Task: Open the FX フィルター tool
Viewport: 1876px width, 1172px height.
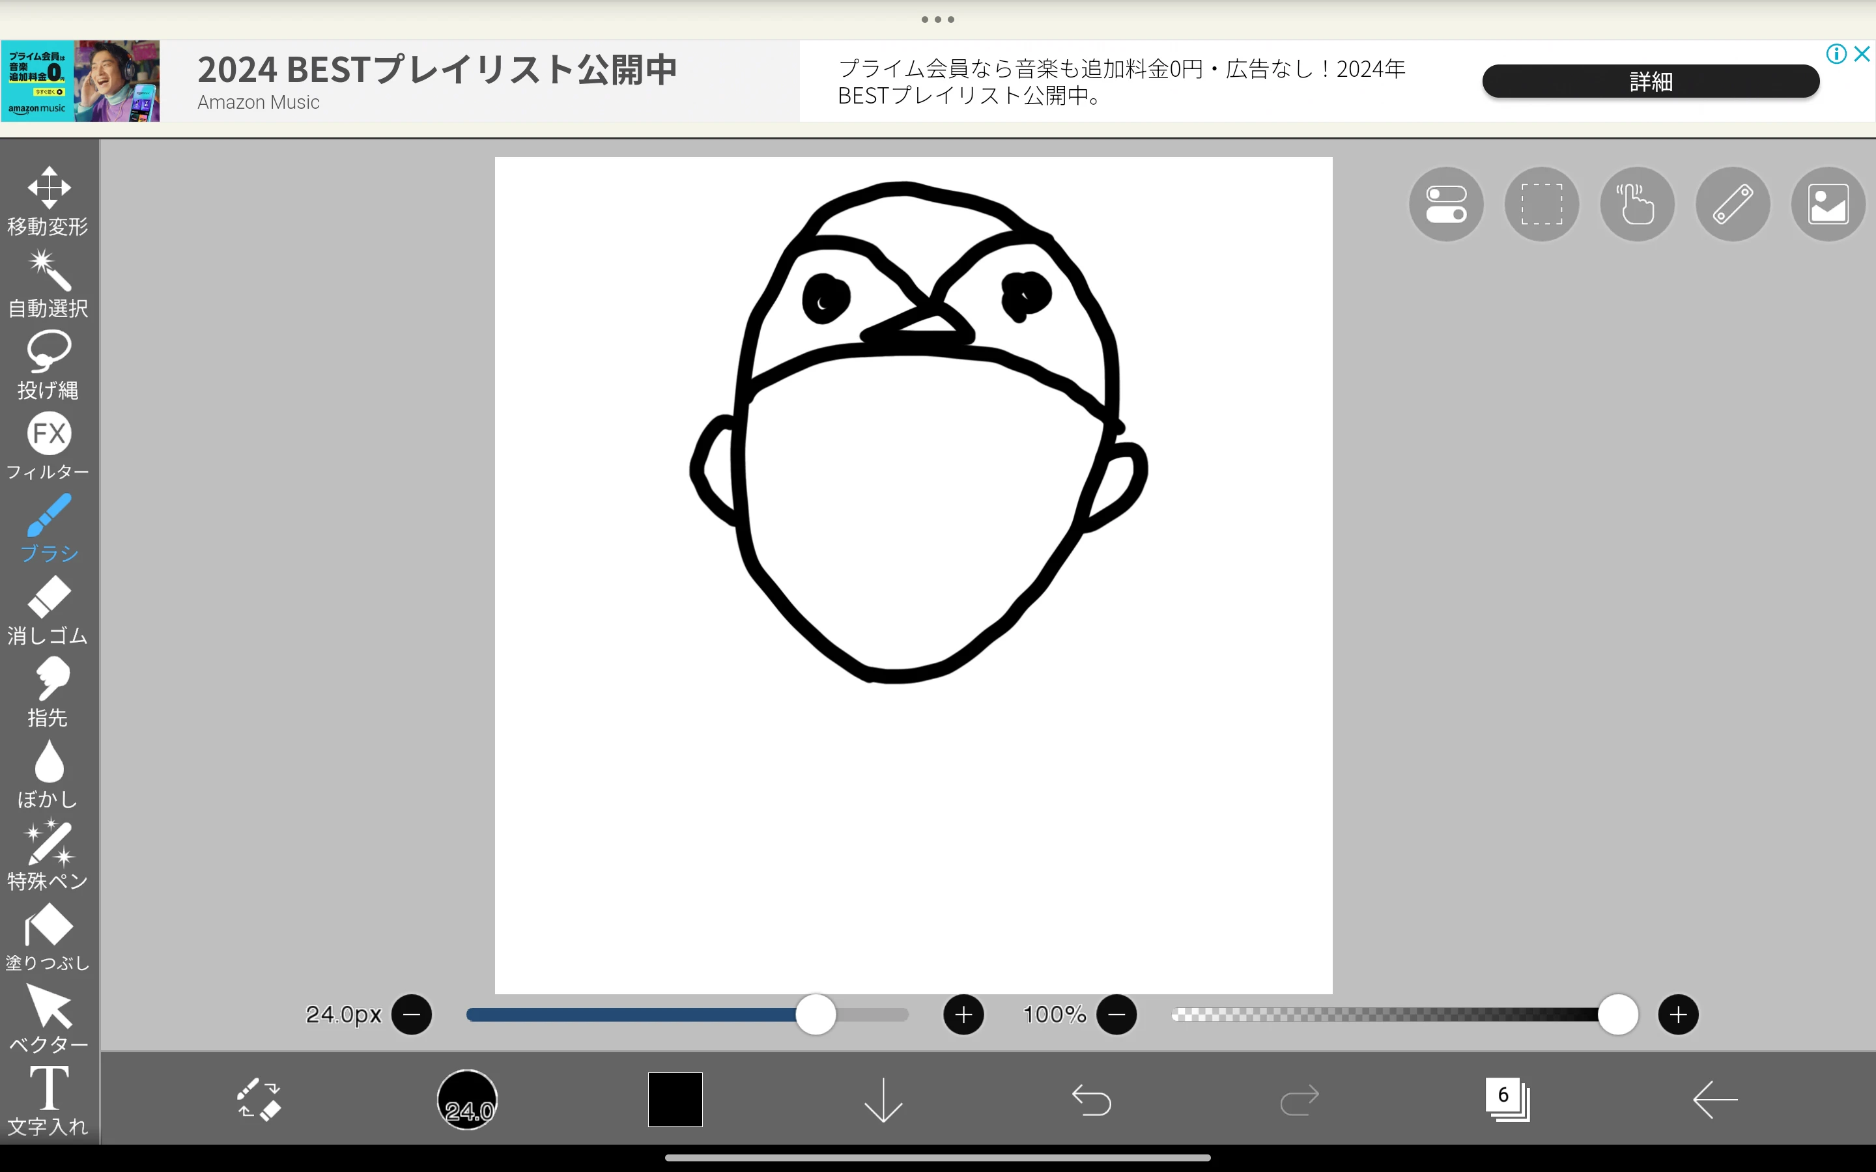Action: click(48, 447)
